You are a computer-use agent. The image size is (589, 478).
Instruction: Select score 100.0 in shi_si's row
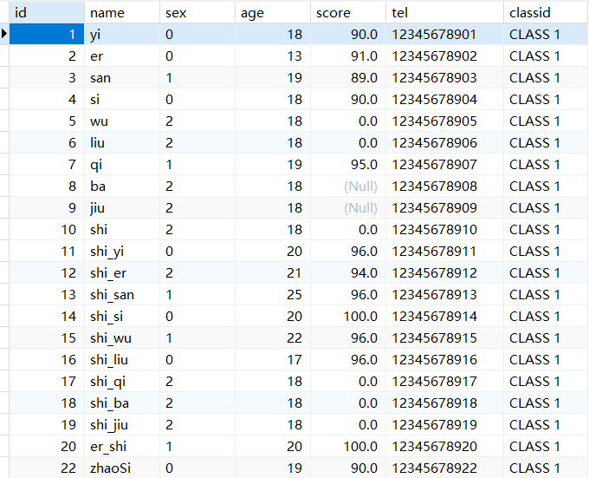coord(348,317)
